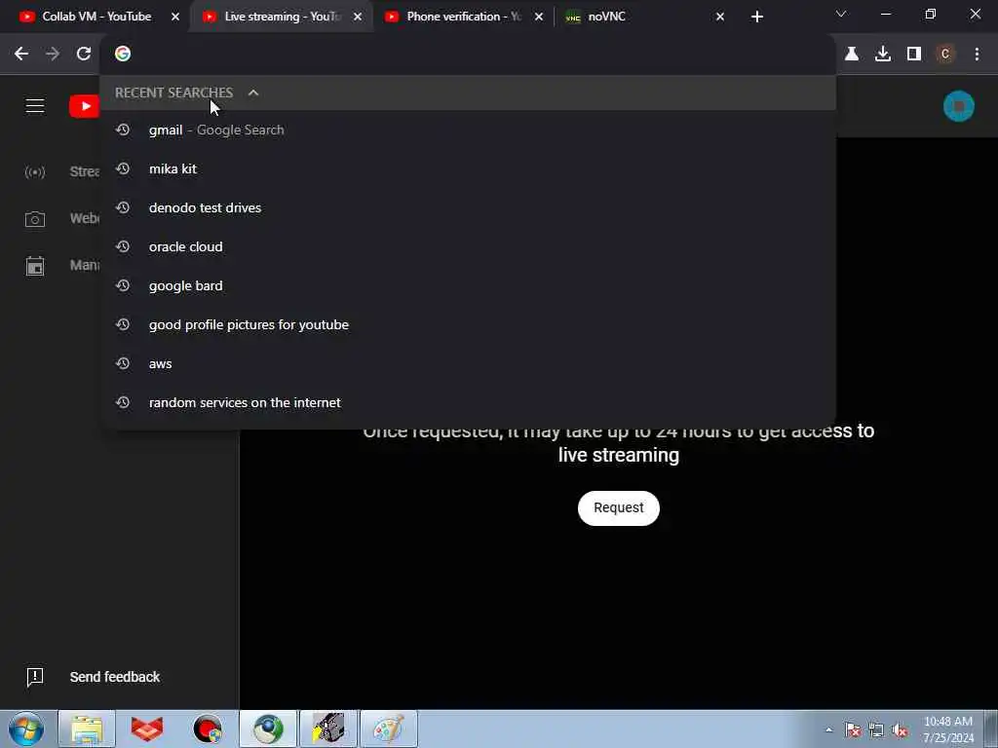This screenshot has width=998, height=748.
Task: Select the Manage calendar sidebar icon
Action: point(35,266)
